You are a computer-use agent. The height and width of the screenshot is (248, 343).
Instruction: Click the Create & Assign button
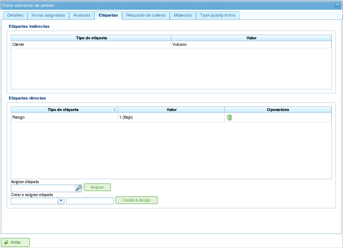tap(136, 200)
